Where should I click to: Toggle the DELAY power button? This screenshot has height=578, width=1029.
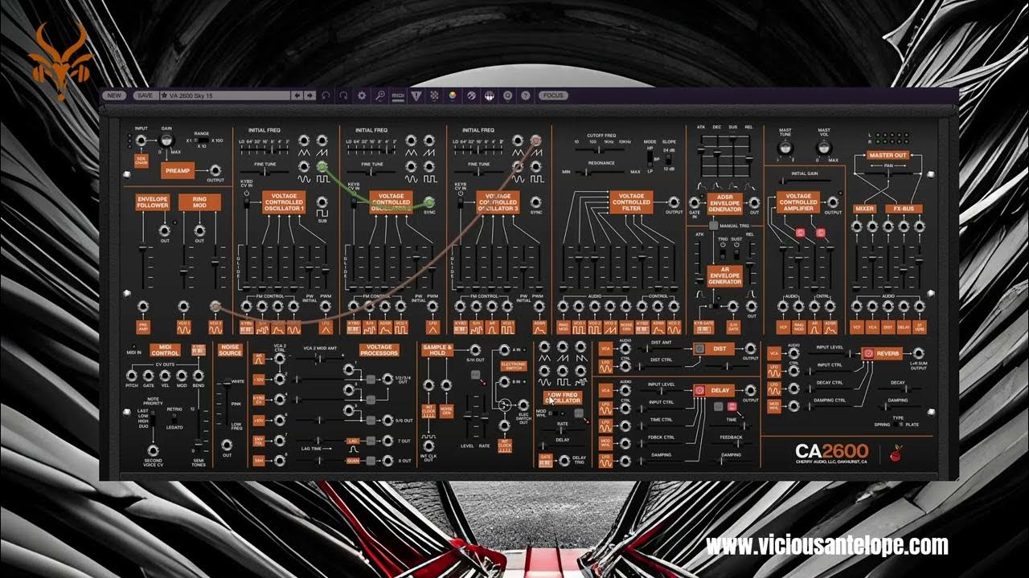699,390
